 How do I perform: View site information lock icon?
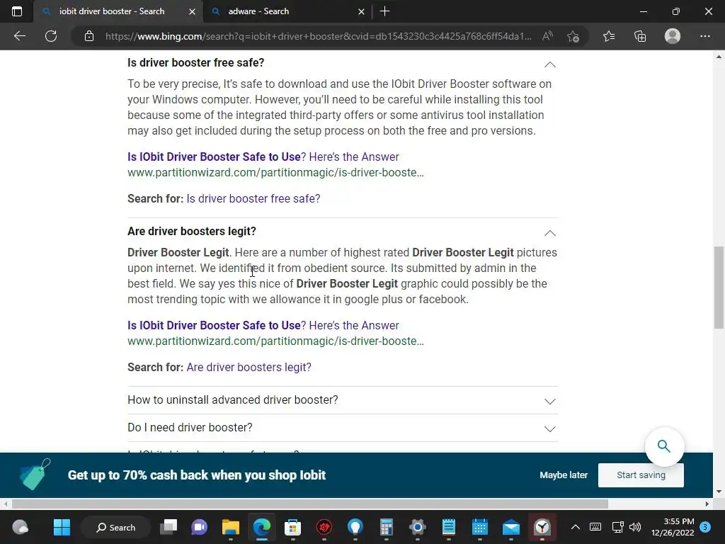(x=89, y=36)
